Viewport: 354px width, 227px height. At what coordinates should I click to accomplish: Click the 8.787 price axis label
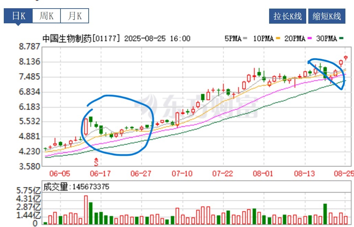[x=30, y=47]
